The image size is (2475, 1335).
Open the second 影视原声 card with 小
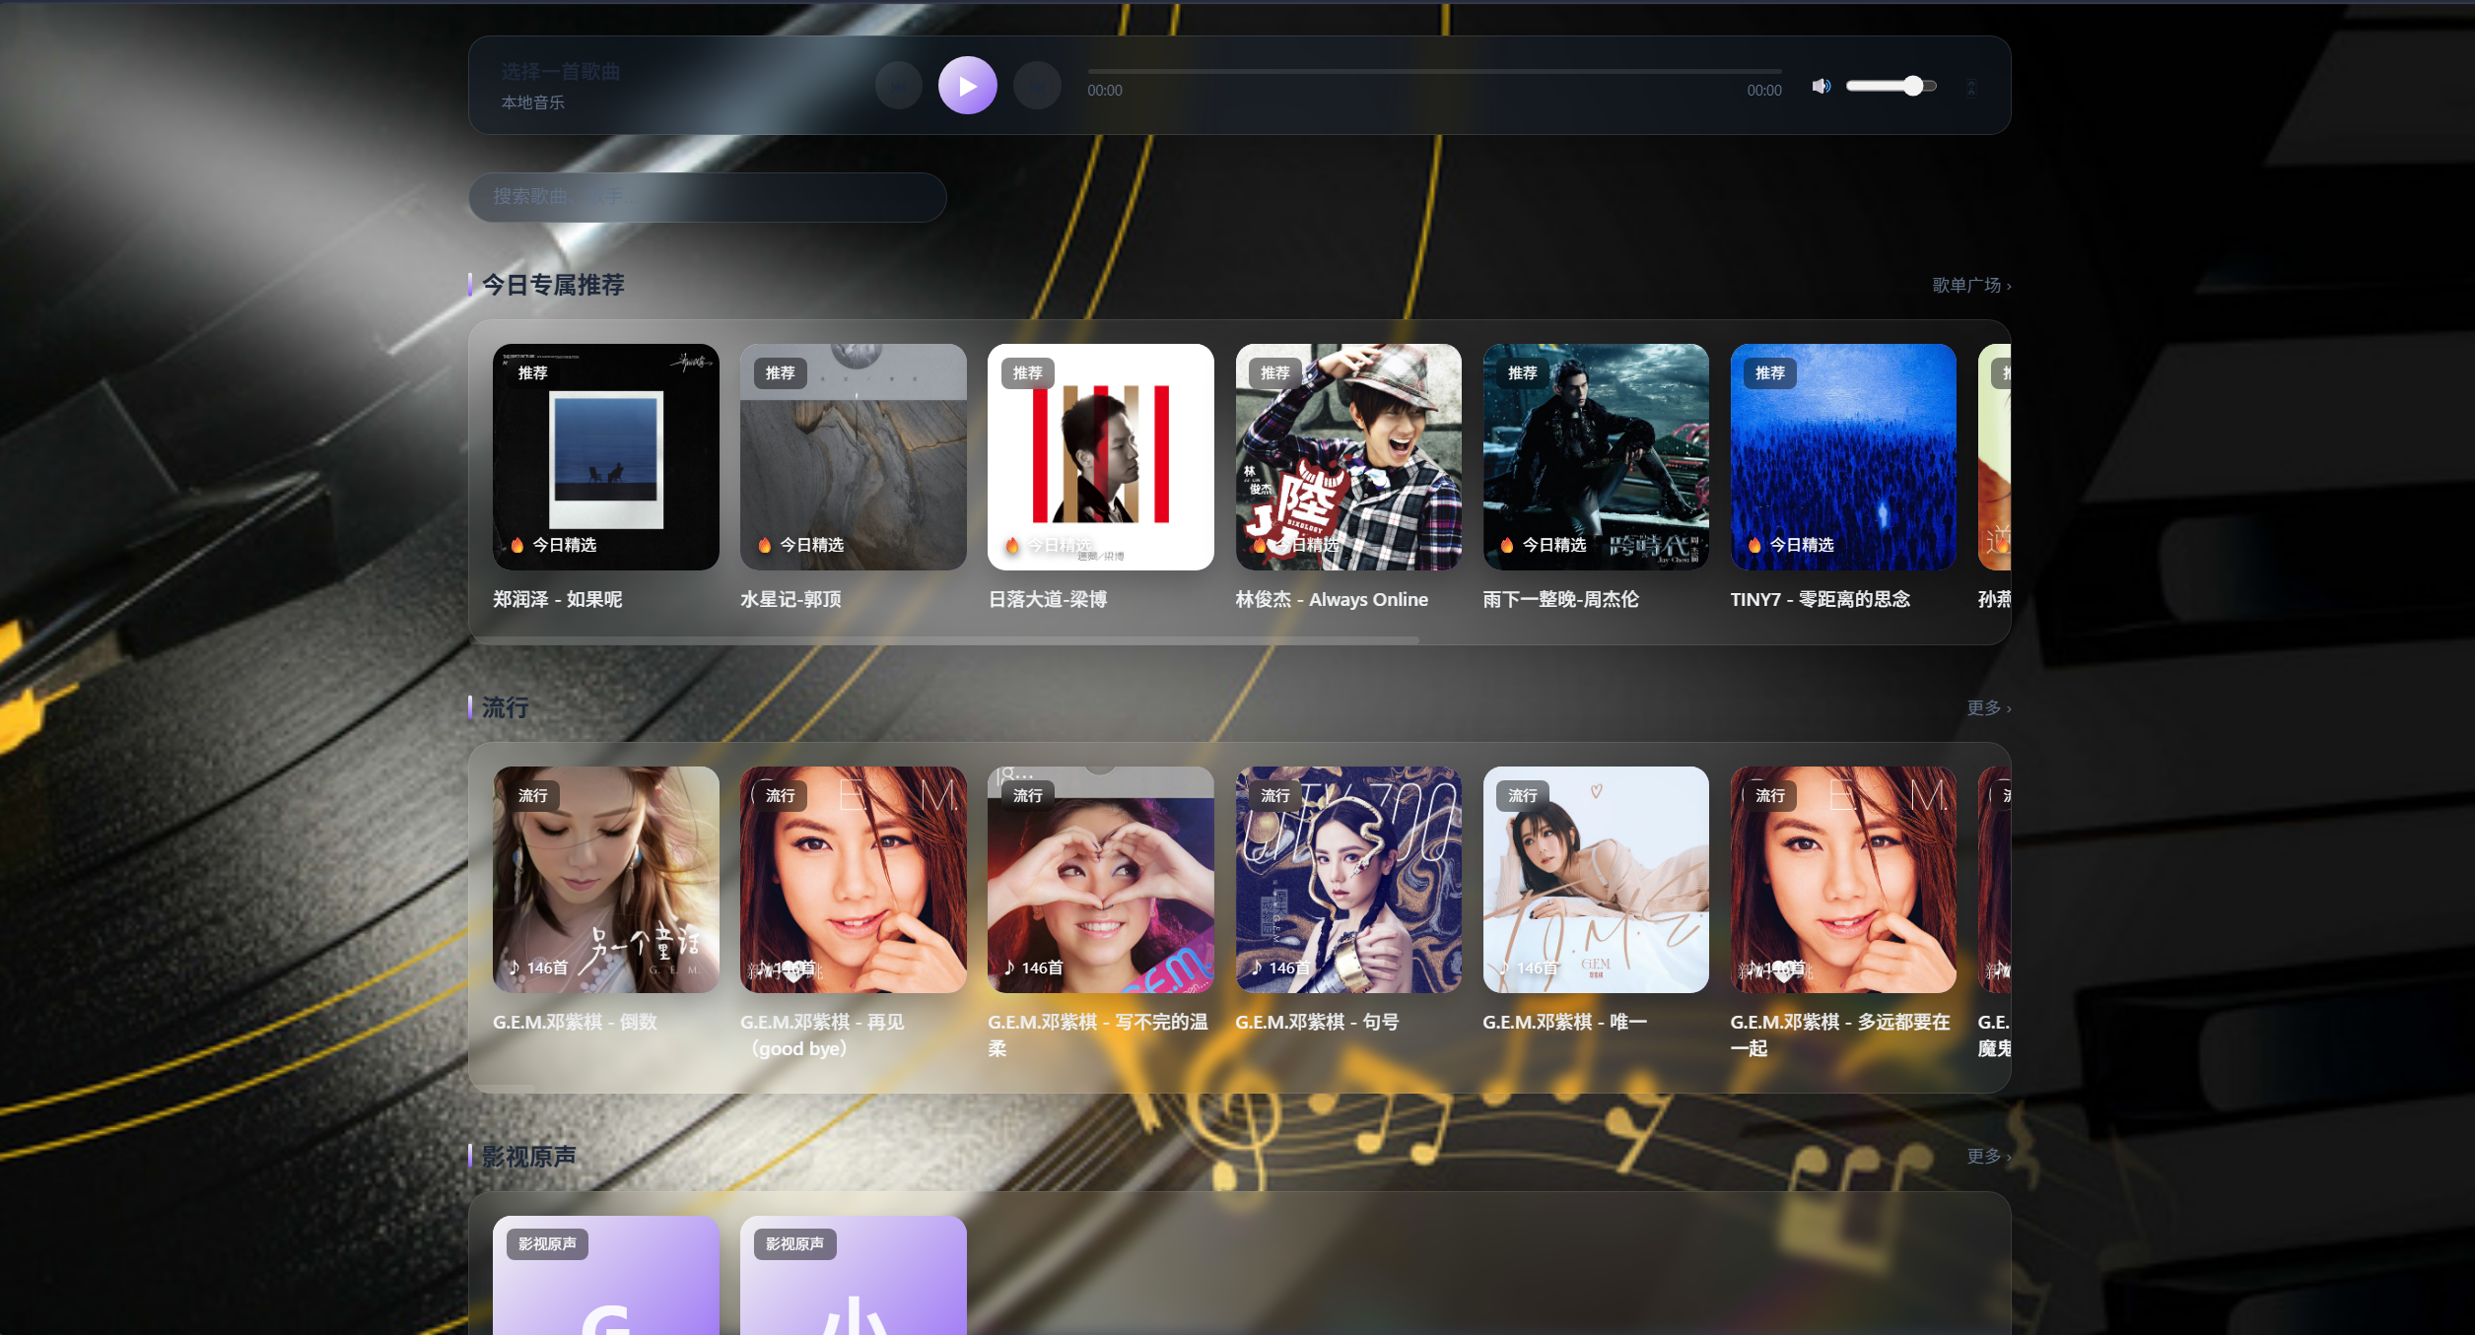point(854,1276)
